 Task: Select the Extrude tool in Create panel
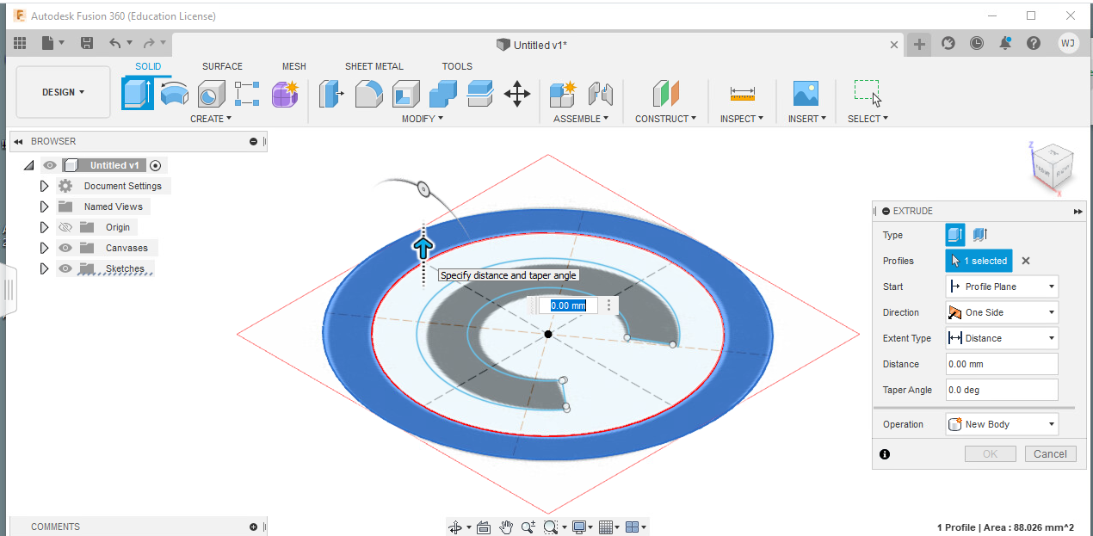click(x=139, y=93)
